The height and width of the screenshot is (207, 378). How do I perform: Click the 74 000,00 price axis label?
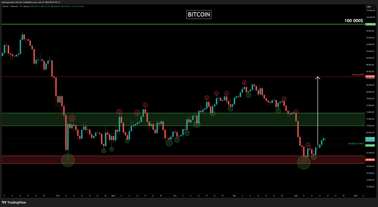[x=370, y=112]
